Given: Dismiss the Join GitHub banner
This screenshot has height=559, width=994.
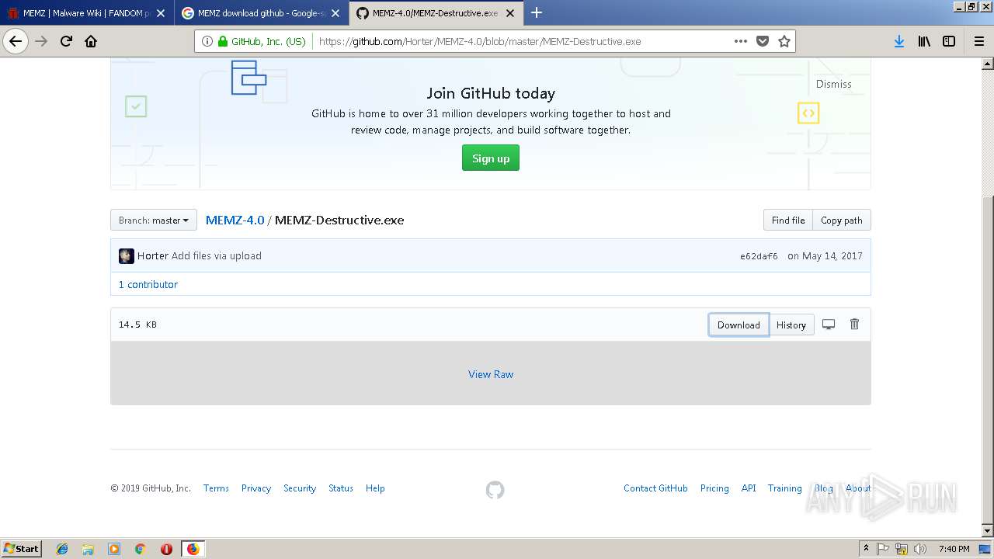Looking at the screenshot, I should 833,84.
